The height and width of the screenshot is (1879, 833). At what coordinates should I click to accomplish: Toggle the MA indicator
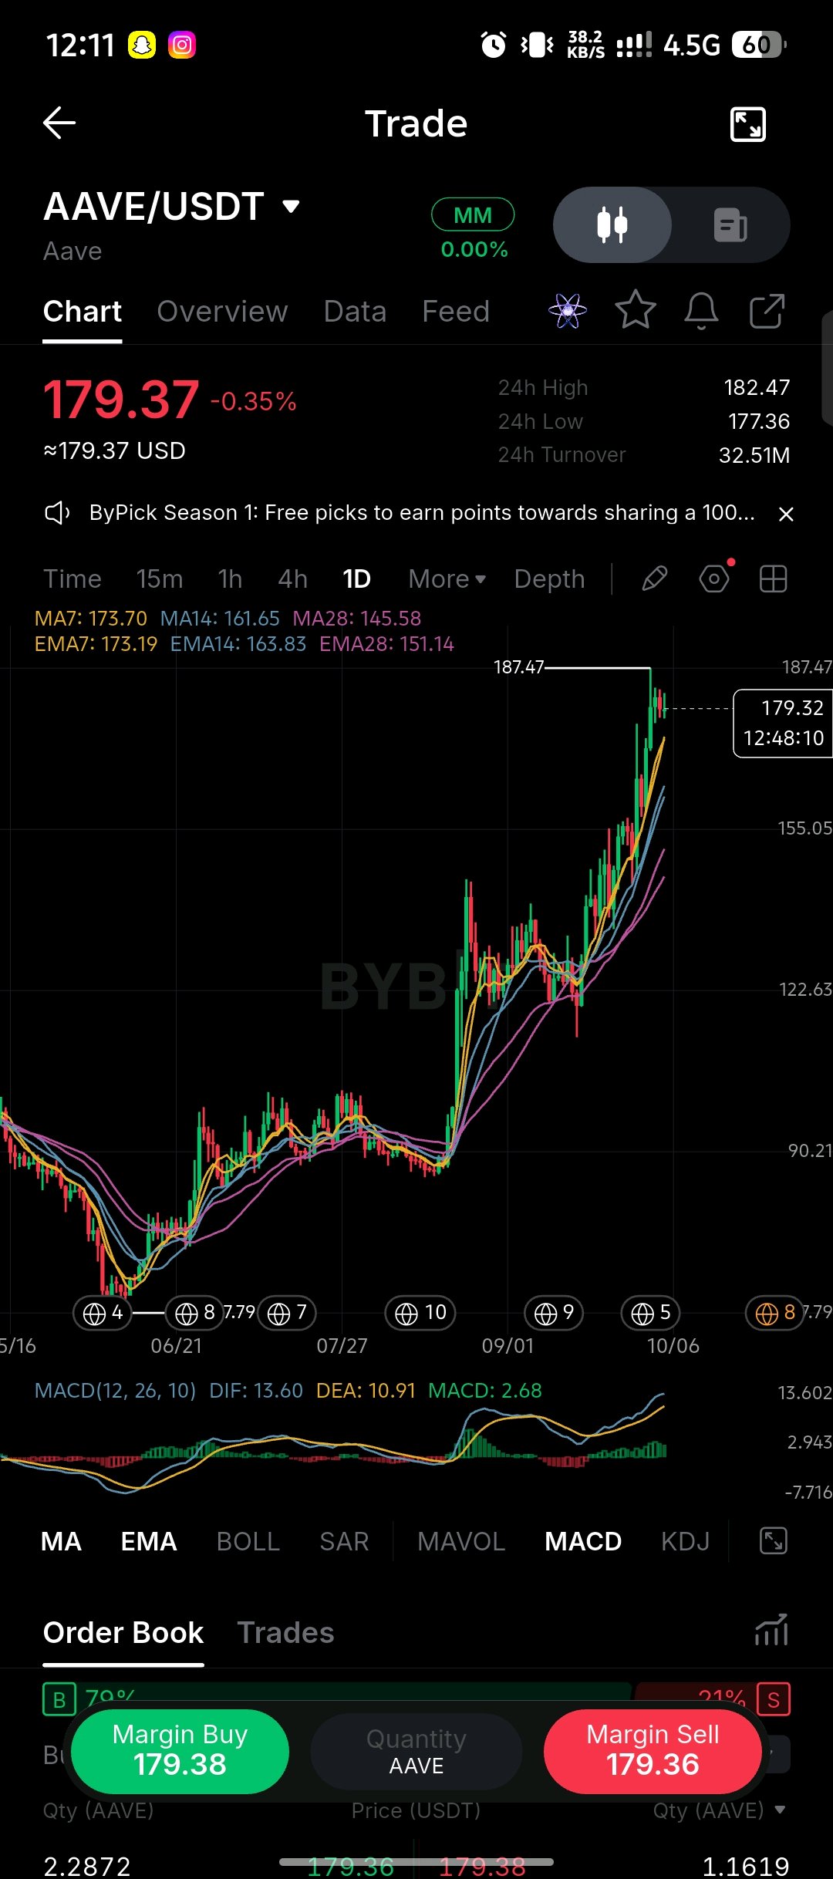61,1541
